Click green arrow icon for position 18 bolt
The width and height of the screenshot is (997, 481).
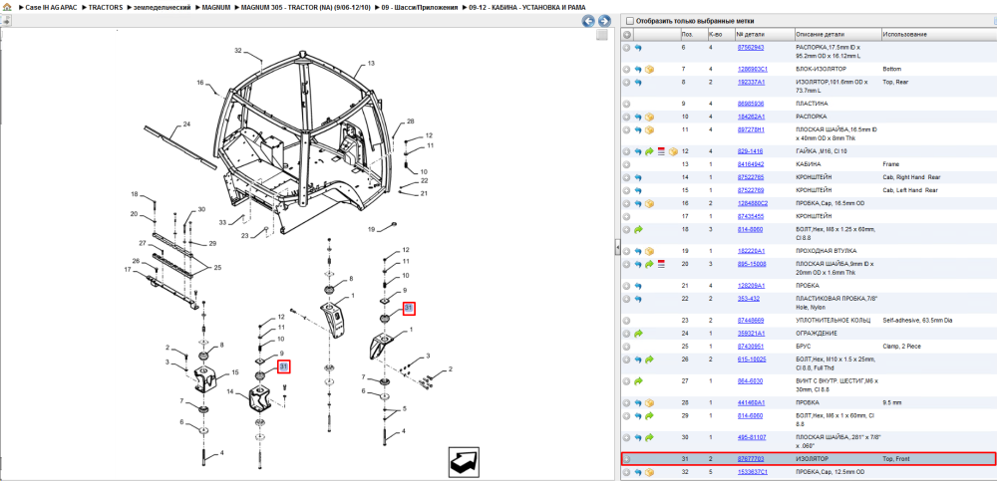coord(638,229)
